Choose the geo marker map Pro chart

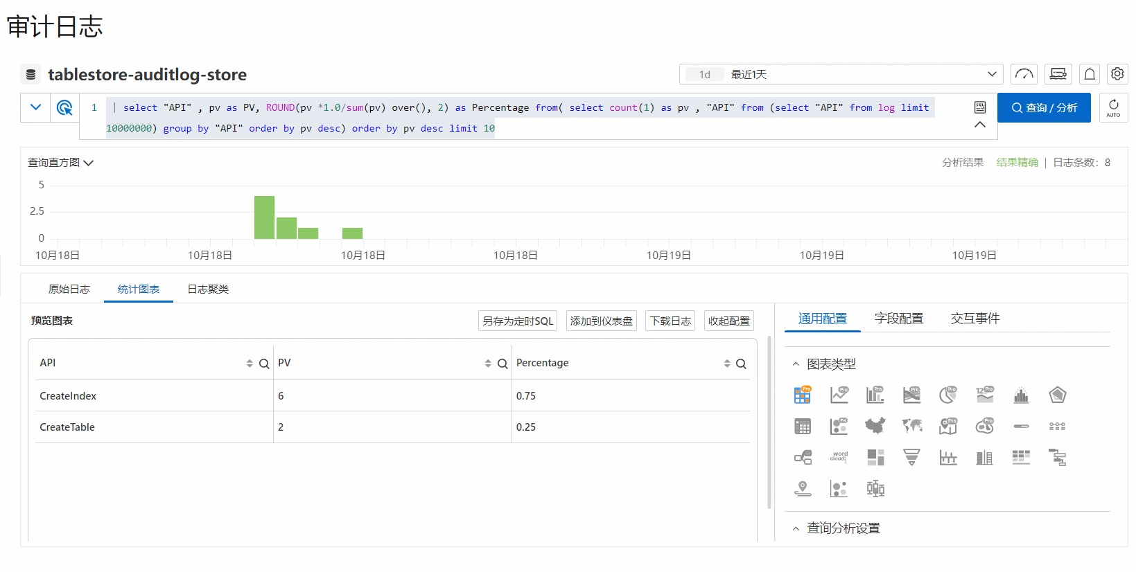(x=948, y=426)
